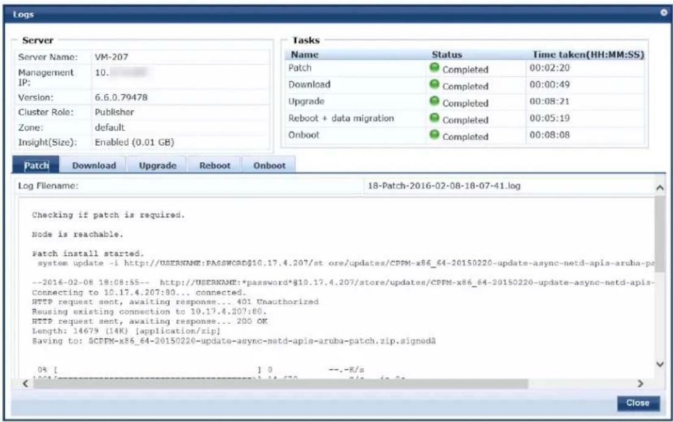
Task: Click the green status icon for Patch task
Action: click(x=434, y=68)
